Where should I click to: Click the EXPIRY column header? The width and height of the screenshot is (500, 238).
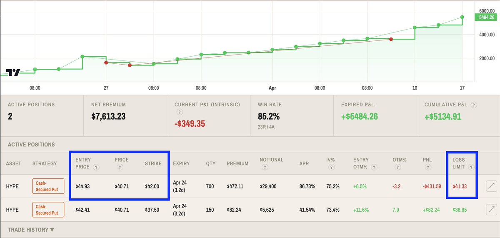[181, 163]
